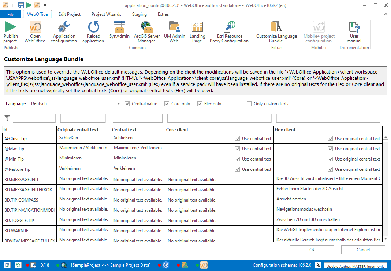Confirm the dialog with Ok
The width and height of the screenshot is (391, 271).
click(312, 249)
